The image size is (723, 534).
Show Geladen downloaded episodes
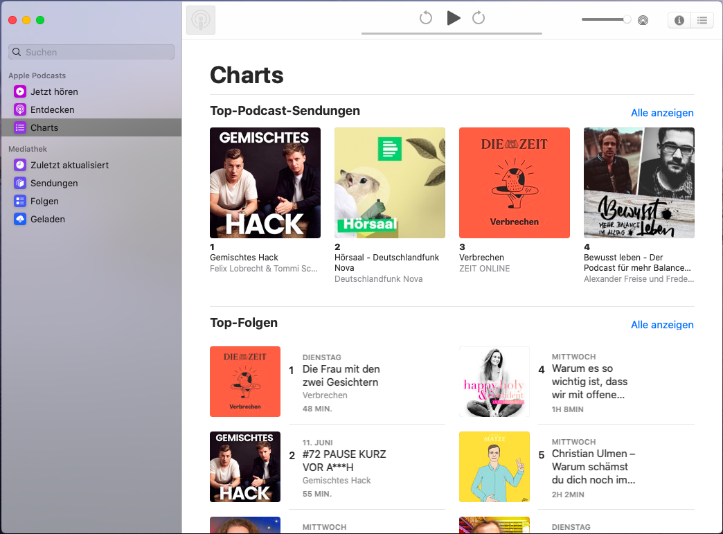tap(48, 219)
